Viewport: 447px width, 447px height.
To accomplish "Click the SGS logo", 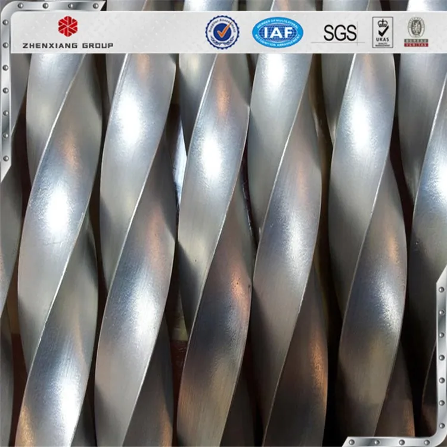I will [340, 33].
